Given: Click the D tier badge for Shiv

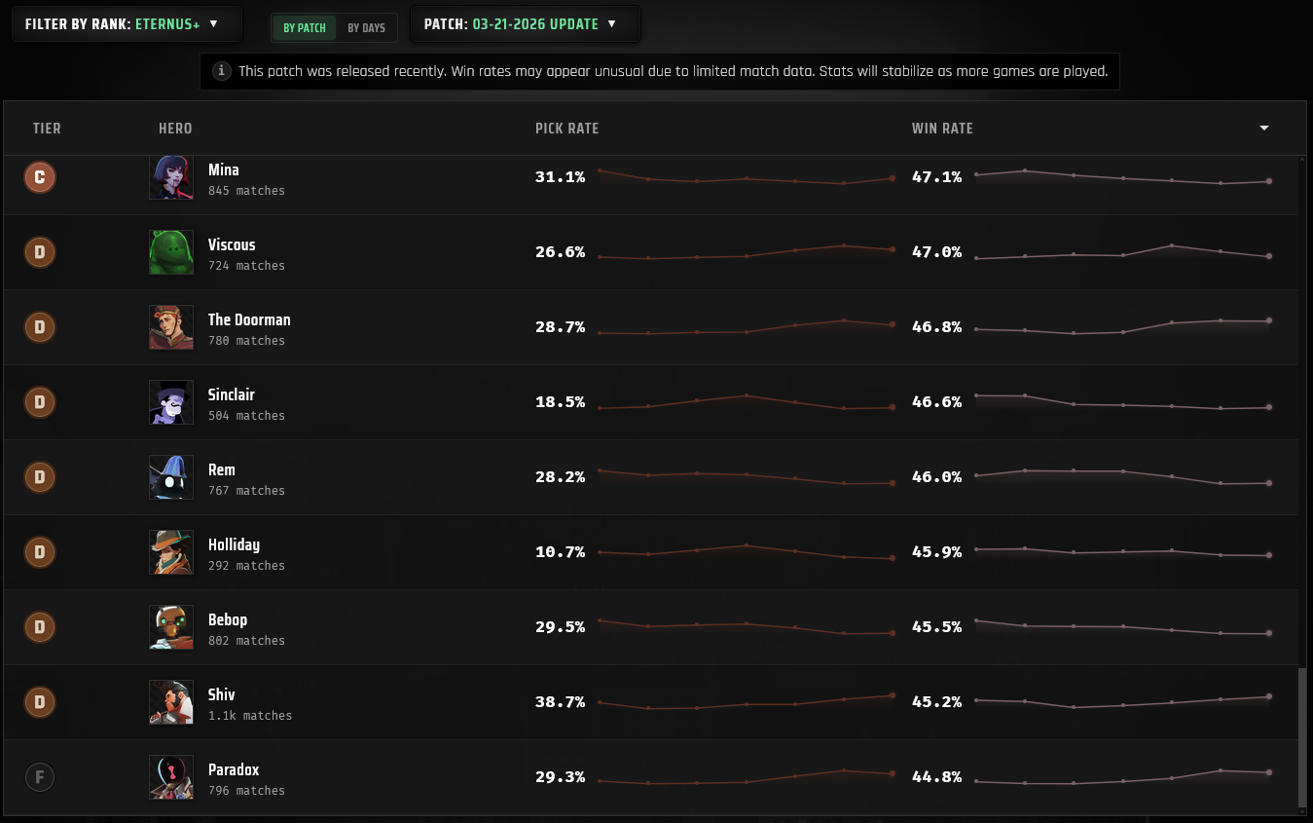Looking at the screenshot, I should [40, 702].
